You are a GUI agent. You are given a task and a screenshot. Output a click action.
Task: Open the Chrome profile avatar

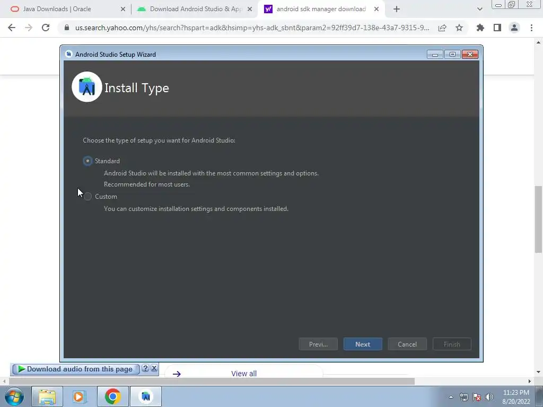tap(514, 28)
